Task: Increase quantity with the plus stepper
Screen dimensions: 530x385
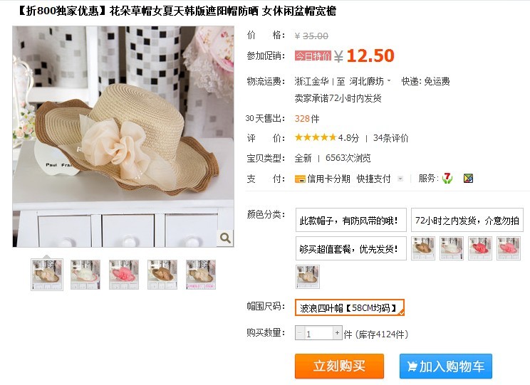Action: pyautogui.click(x=337, y=333)
